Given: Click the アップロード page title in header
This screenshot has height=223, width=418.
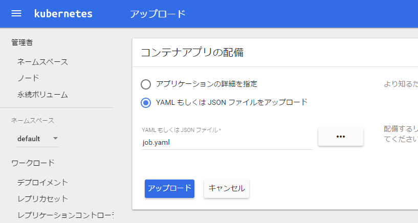Looking at the screenshot, I should [158, 14].
